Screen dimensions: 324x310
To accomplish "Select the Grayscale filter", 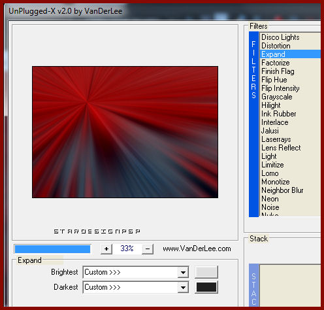I will (x=290, y=97).
